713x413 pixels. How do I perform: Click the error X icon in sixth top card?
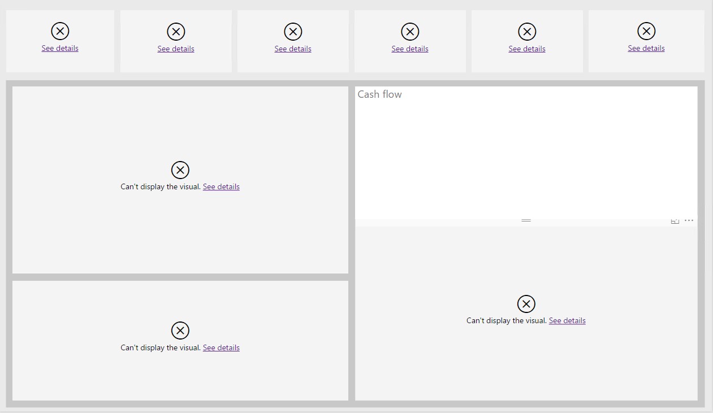pos(646,31)
